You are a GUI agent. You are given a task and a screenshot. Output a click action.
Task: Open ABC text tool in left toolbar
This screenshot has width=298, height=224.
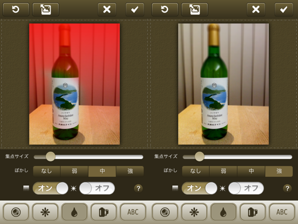(x=133, y=212)
